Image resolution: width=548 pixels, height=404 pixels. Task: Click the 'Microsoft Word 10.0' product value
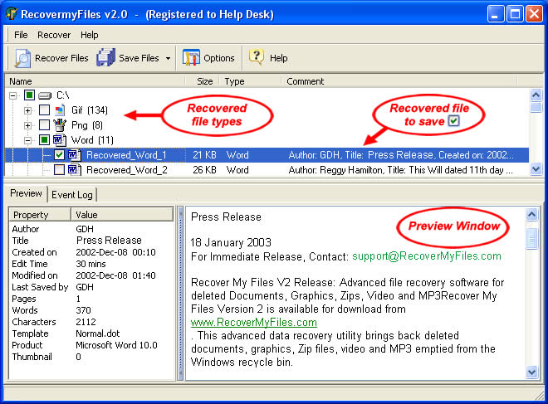(116, 345)
